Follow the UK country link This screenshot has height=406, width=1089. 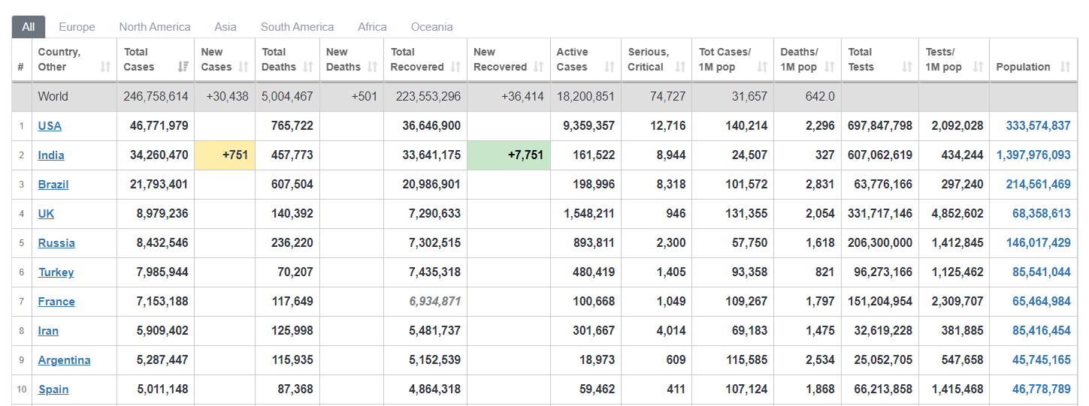[x=46, y=214]
